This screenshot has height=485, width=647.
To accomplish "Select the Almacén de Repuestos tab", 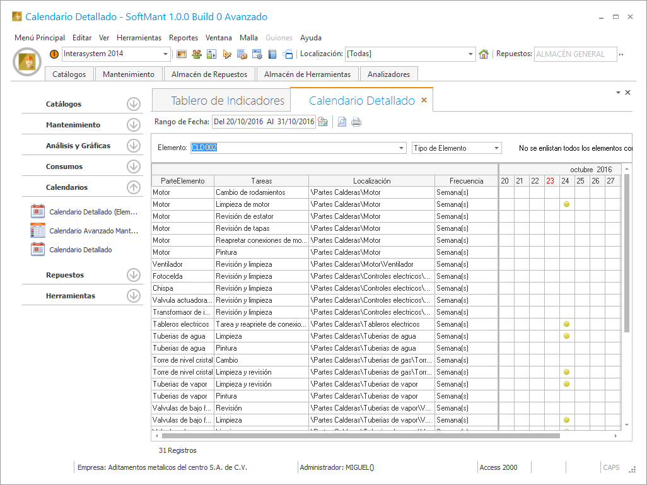I will point(209,74).
